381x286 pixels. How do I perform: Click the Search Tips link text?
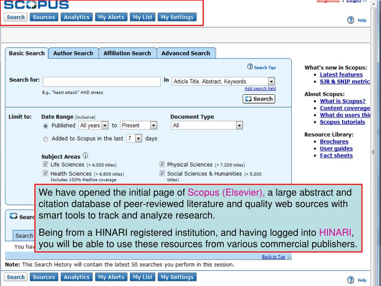(265, 68)
